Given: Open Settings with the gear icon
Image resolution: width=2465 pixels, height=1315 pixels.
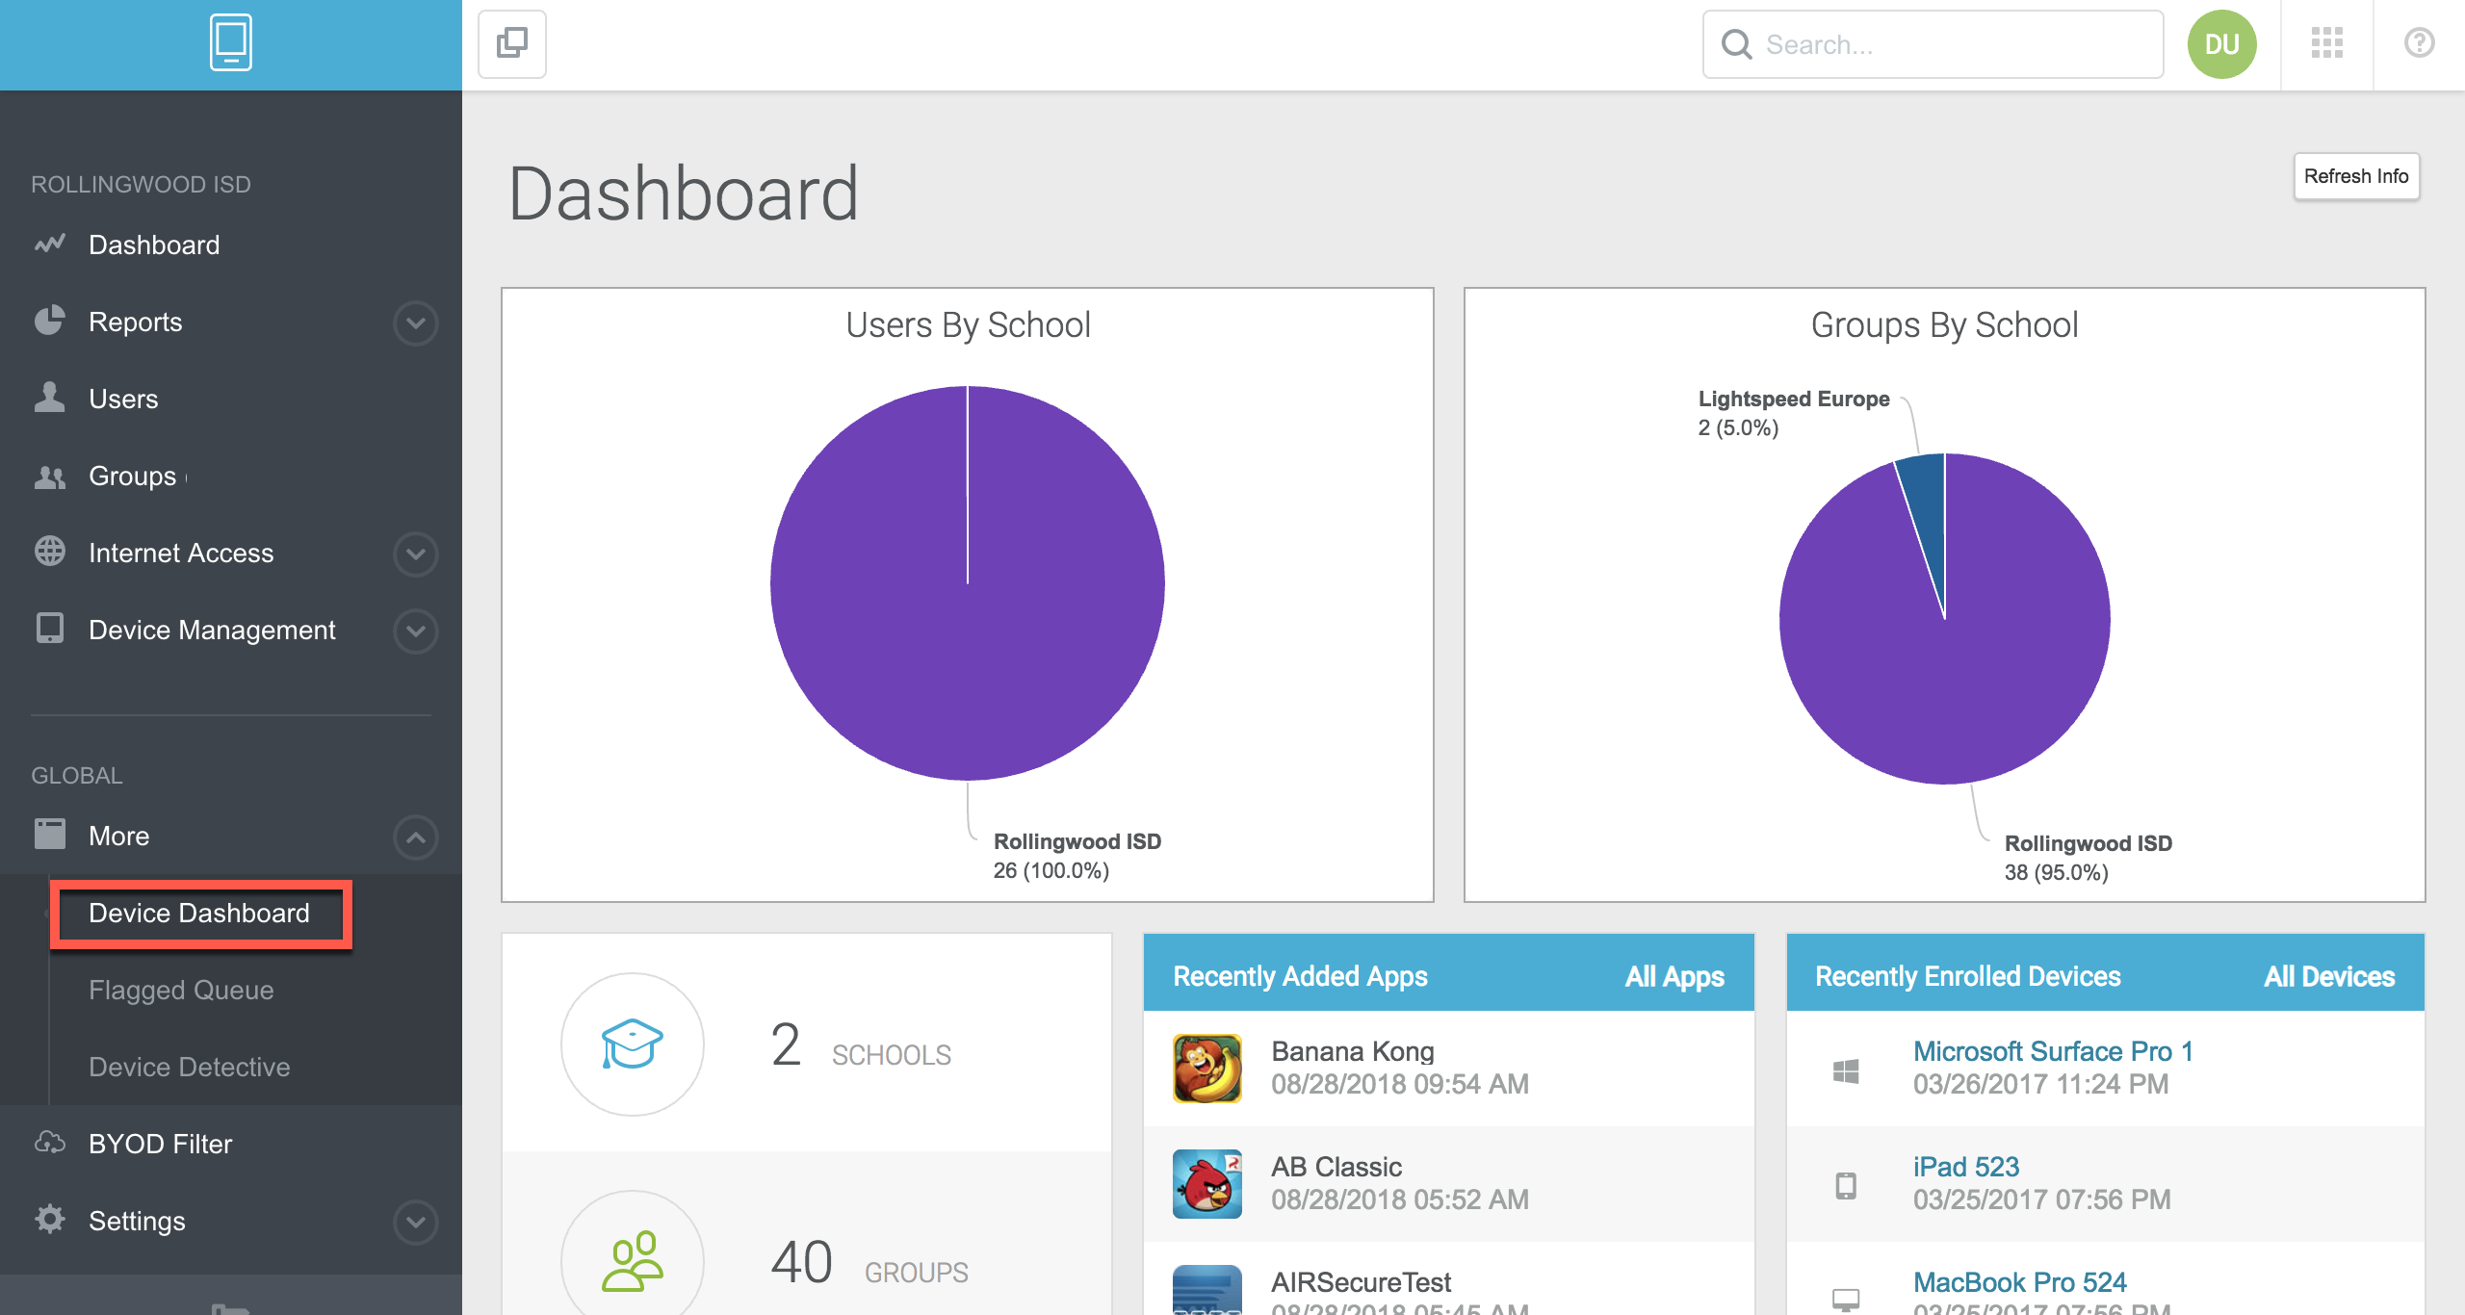Looking at the screenshot, I should (50, 1221).
